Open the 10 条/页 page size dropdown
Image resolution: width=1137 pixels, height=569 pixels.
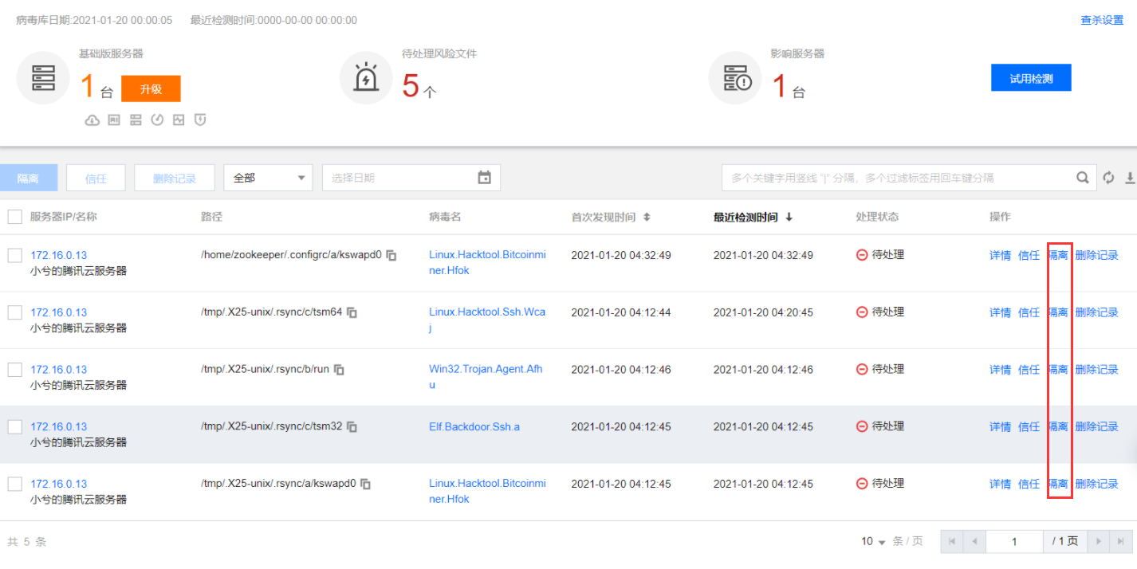pyautogui.click(x=874, y=542)
